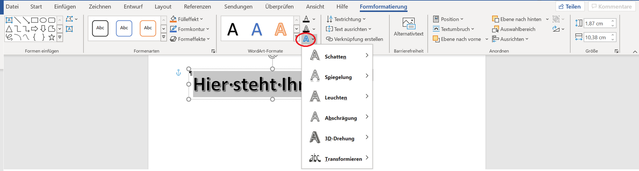Apply the black A WordArt style
The image size is (639, 171).
pyautogui.click(x=233, y=29)
